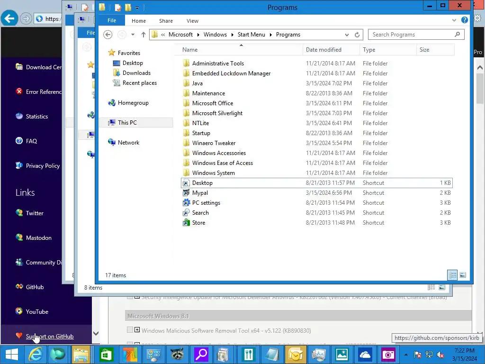The width and height of the screenshot is (485, 364).
Task: Select Desktop under Favorites
Action: tap(133, 63)
